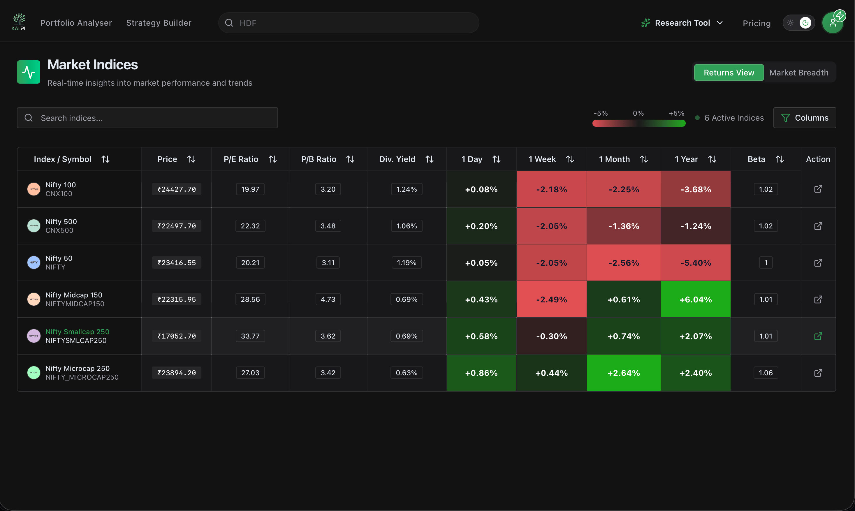Screen dimensions: 855x511
Task: Expand the Research Tool dropdown chevron
Action: (x=720, y=23)
